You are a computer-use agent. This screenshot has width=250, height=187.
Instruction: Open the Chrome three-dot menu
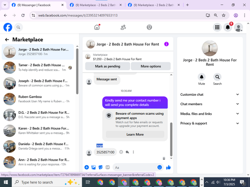244,15
